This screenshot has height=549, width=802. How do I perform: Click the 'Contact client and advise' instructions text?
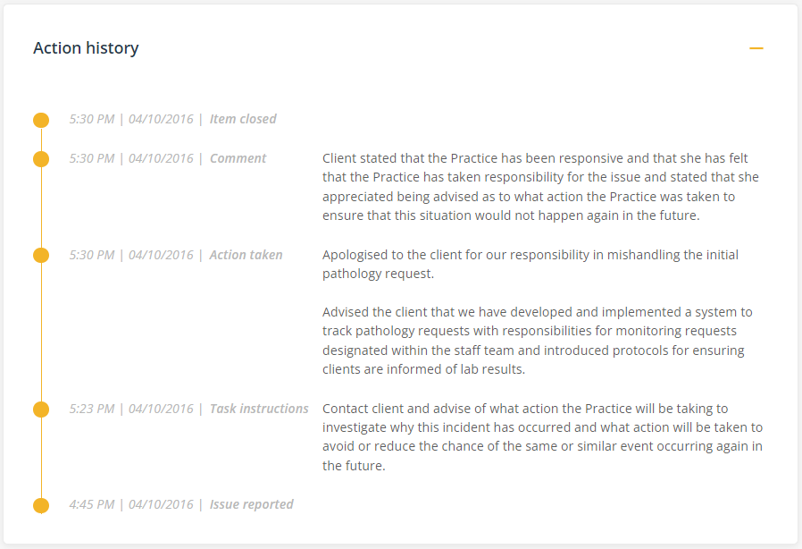click(542, 437)
